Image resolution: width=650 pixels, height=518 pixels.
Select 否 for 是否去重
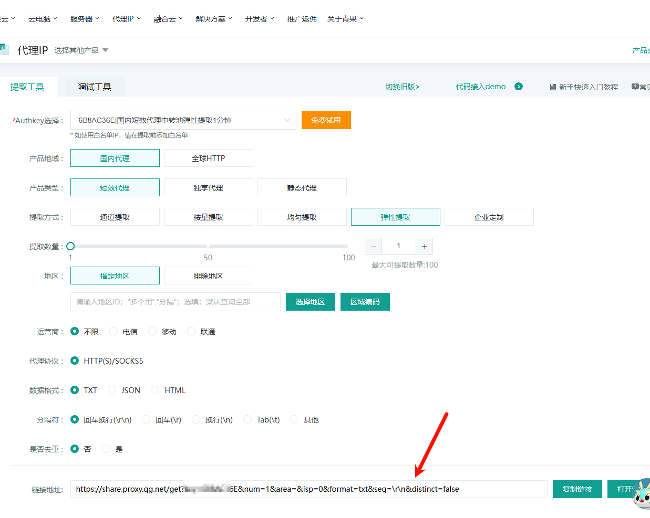click(x=75, y=449)
